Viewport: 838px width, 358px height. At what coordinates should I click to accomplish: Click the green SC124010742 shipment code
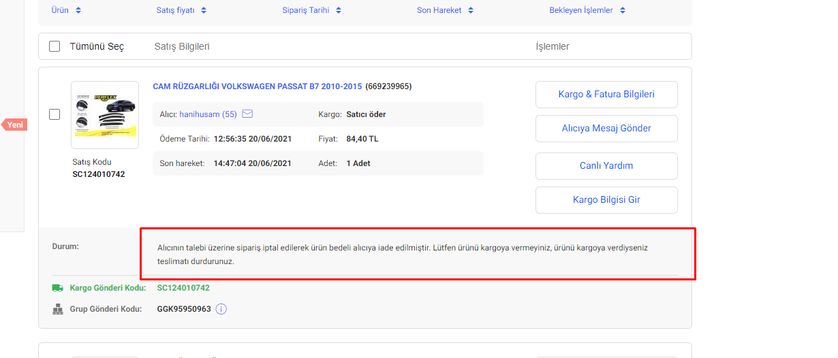(x=183, y=288)
